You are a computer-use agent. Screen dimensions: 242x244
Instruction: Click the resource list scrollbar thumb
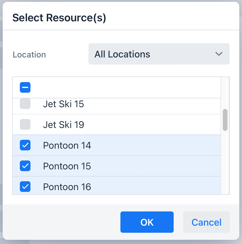click(225, 120)
